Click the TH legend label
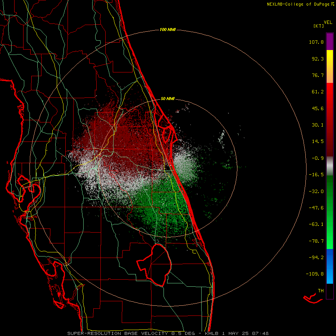Viewport: 336px width, 336px height. click(321, 290)
